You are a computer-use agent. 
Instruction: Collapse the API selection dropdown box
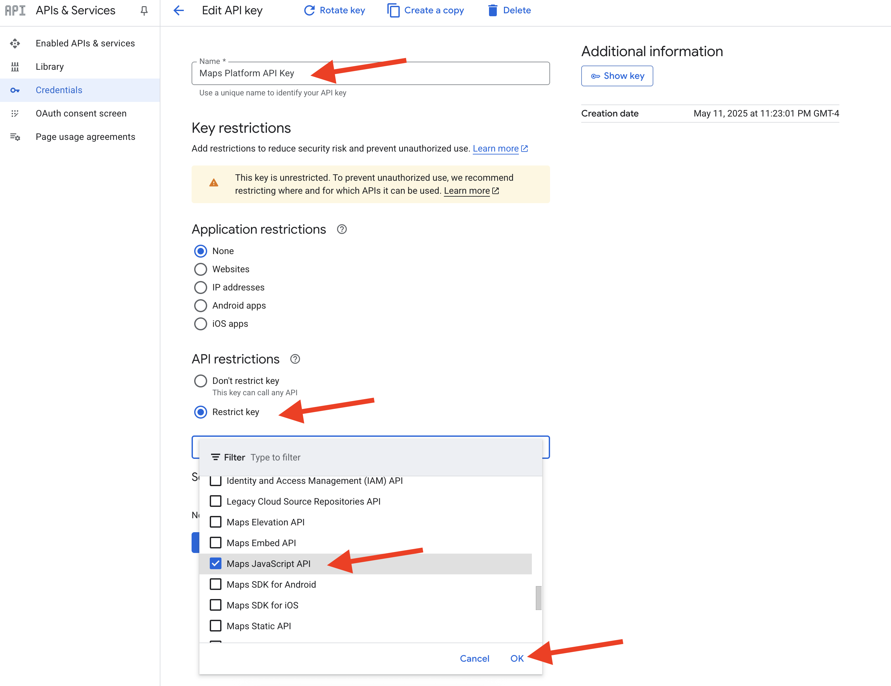click(546, 447)
